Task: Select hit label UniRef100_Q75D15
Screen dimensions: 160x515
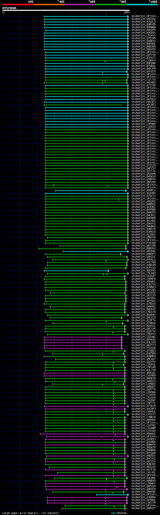Action: coord(143,304)
